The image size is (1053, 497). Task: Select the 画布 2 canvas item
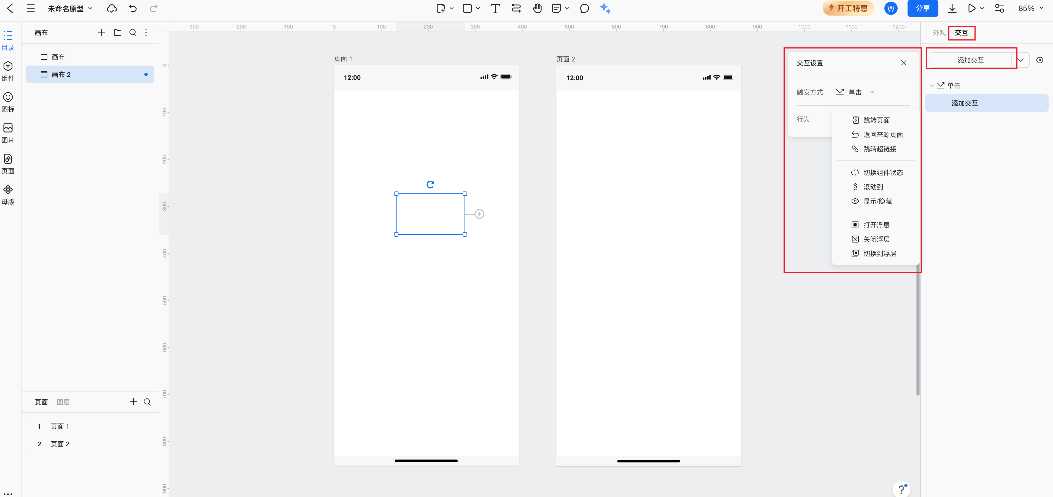tap(90, 74)
